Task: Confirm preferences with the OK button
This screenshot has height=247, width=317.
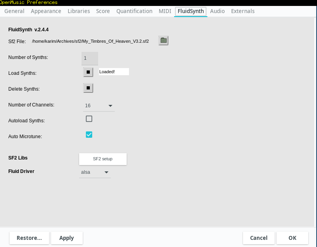Action: [292, 238]
